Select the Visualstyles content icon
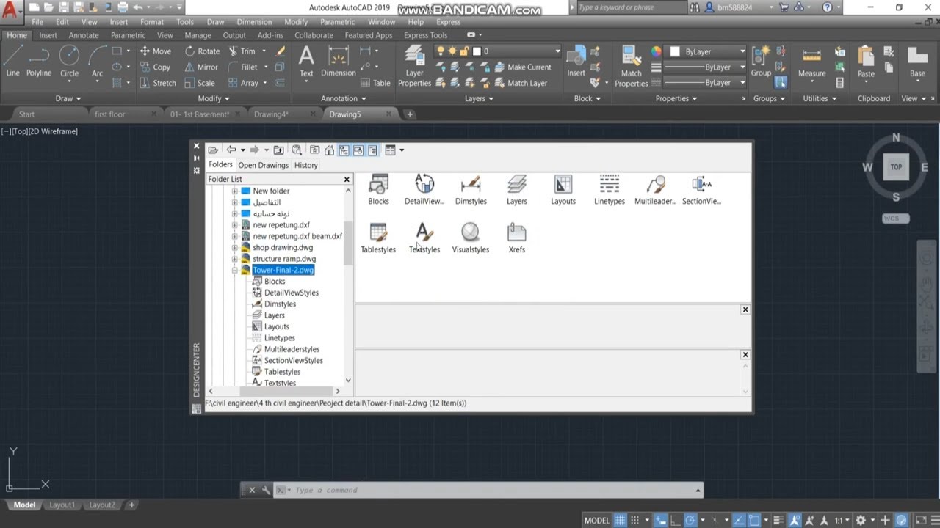Viewport: 940px width, 528px height. click(471, 238)
